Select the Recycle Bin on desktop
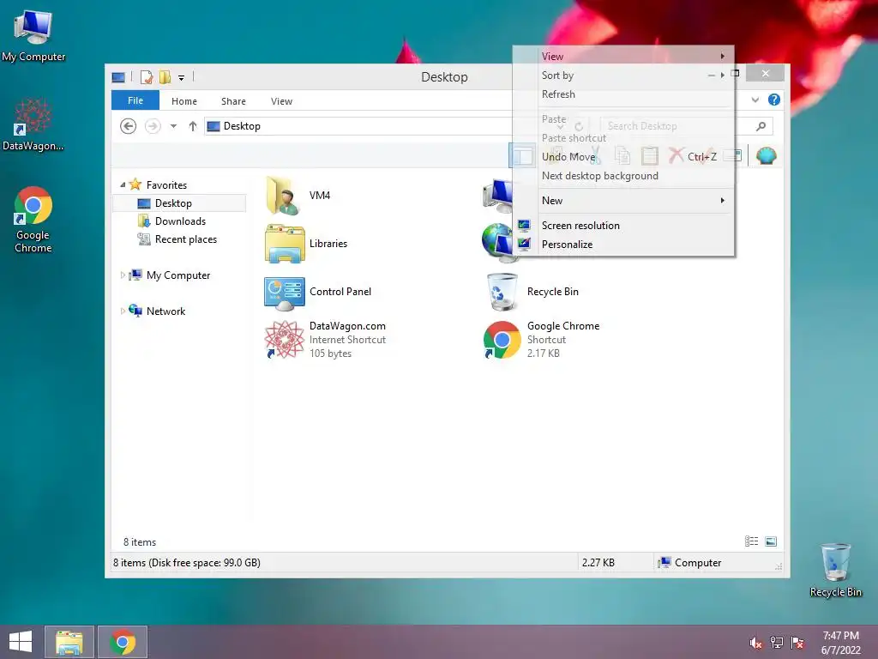Screen dimensions: 878x659 835,570
